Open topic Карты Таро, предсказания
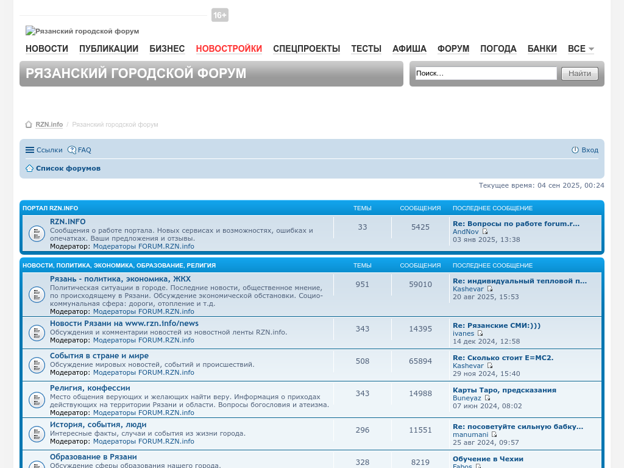The image size is (624, 468). (x=504, y=390)
